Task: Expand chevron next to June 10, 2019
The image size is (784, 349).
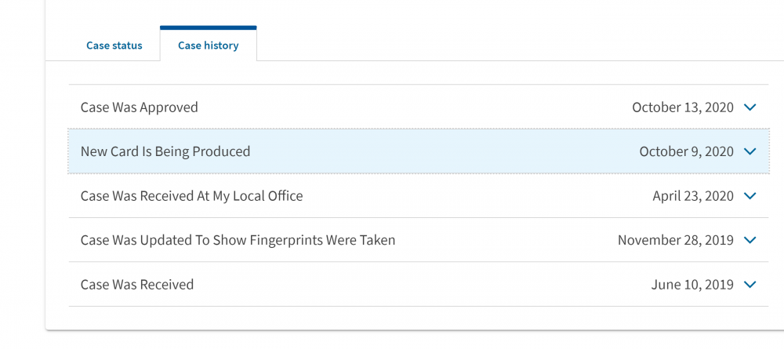Action: (750, 285)
